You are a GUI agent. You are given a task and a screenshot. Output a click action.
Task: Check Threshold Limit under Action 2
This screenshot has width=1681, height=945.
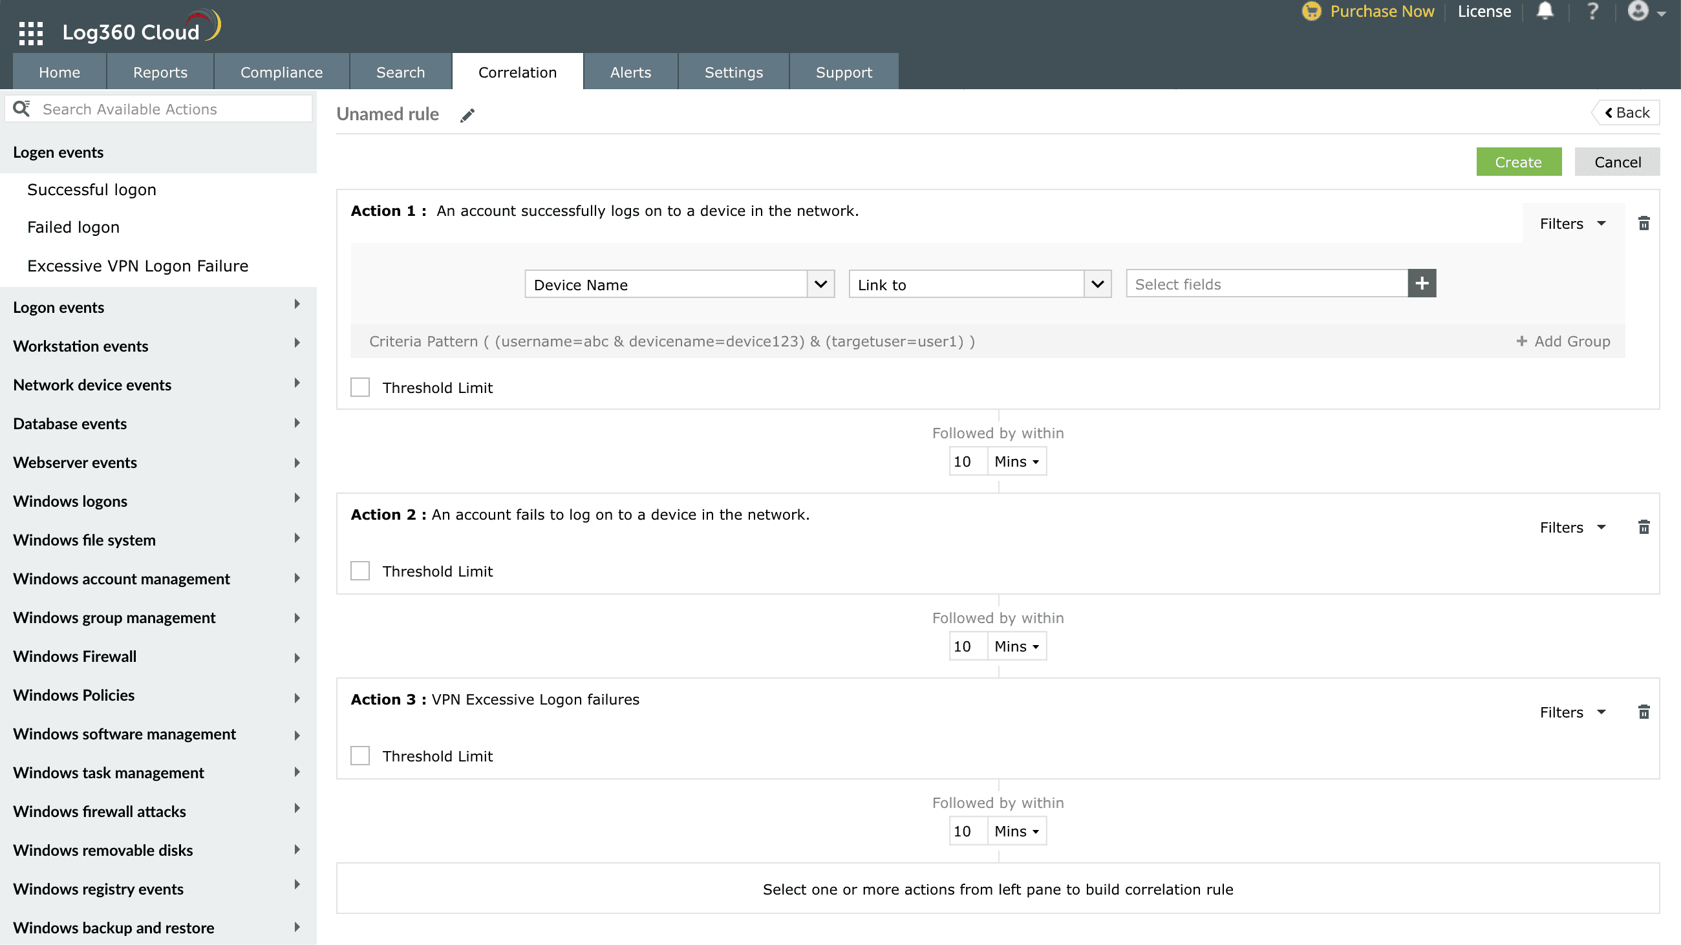[360, 571]
